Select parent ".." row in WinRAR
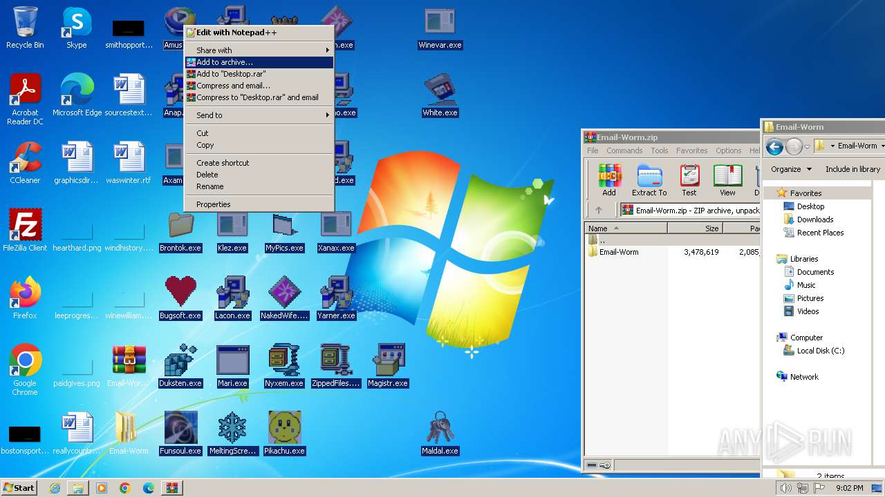 (673, 240)
